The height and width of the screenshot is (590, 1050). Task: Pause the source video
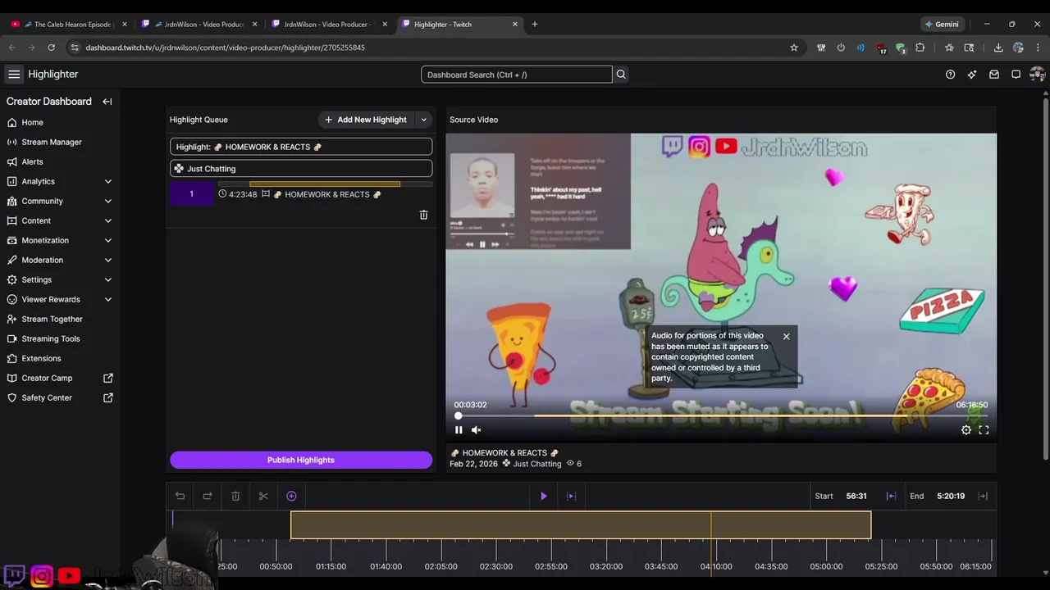[459, 429]
